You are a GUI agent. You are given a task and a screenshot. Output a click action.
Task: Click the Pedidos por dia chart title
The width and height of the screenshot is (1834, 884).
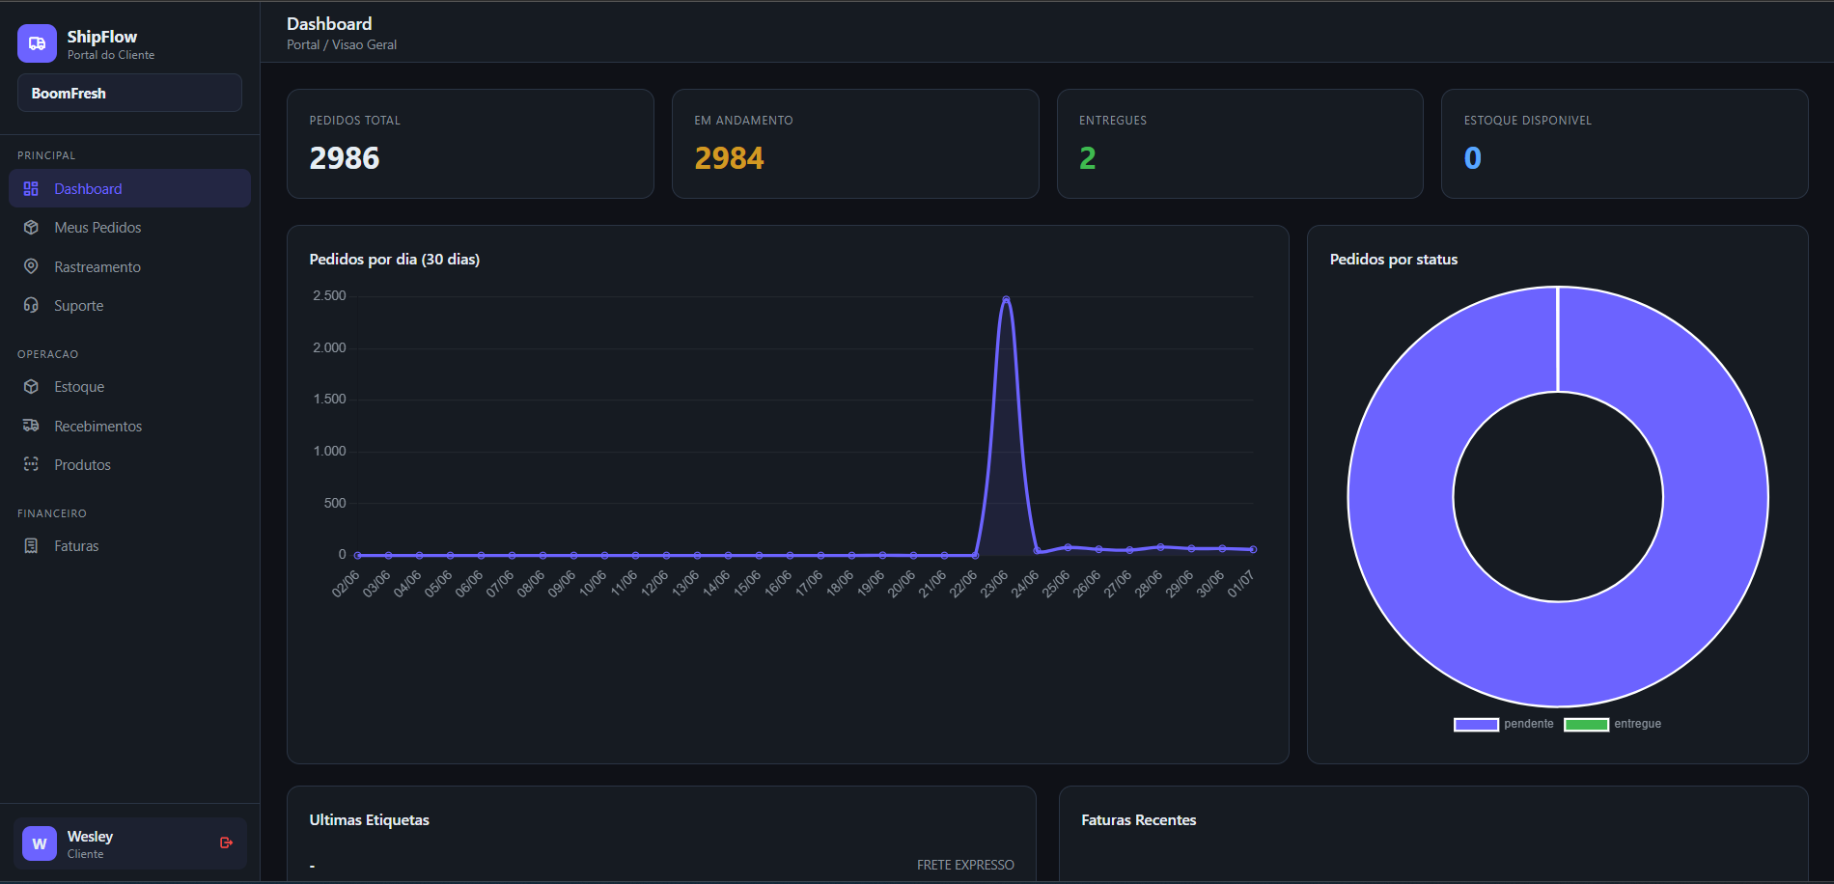click(395, 259)
